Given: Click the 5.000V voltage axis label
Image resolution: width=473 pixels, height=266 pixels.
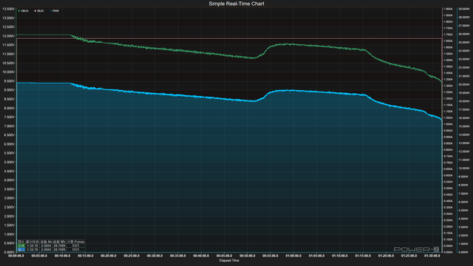Looking at the screenshot, I should tap(8, 162).
